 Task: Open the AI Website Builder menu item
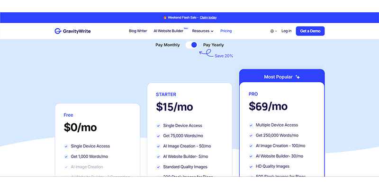(169, 31)
